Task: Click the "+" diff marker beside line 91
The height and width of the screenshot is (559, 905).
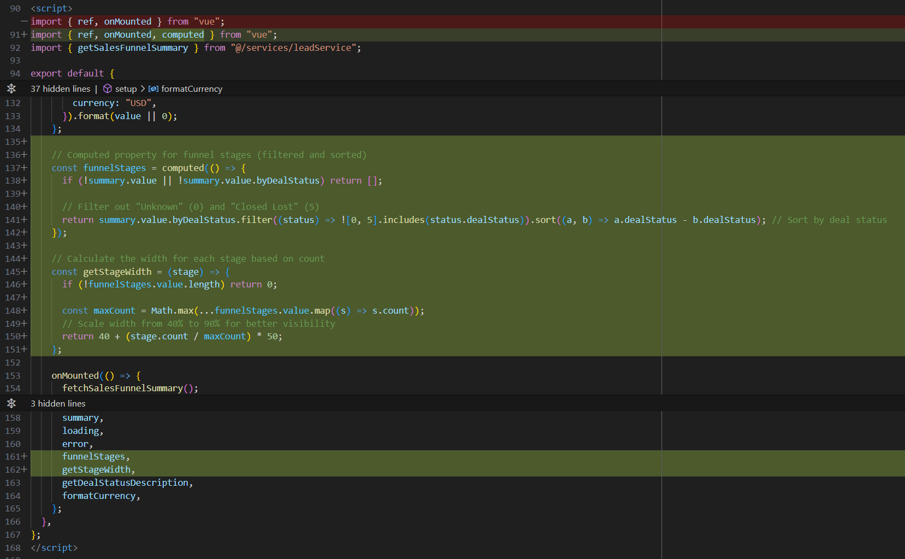Action: [x=24, y=34]
